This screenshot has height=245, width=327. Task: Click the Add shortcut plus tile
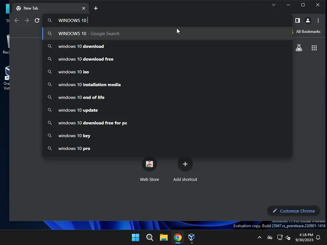tap(185, 164)
